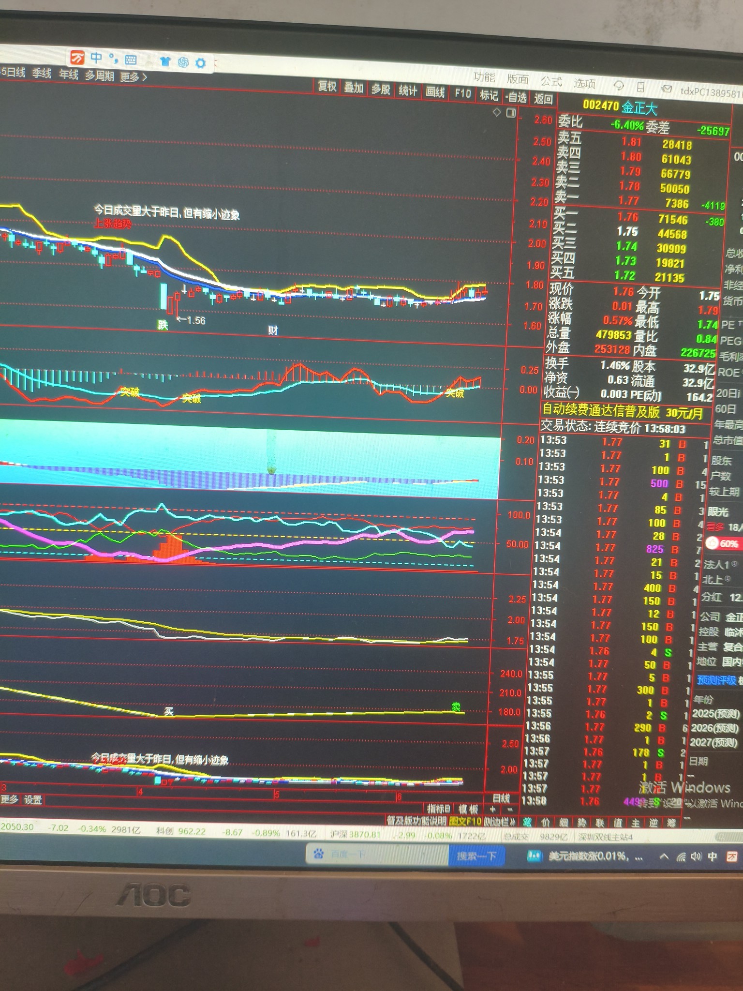Screen dimensions: 743x991
Task: Click the 统计 statistics button
Action: coord(408,91)
